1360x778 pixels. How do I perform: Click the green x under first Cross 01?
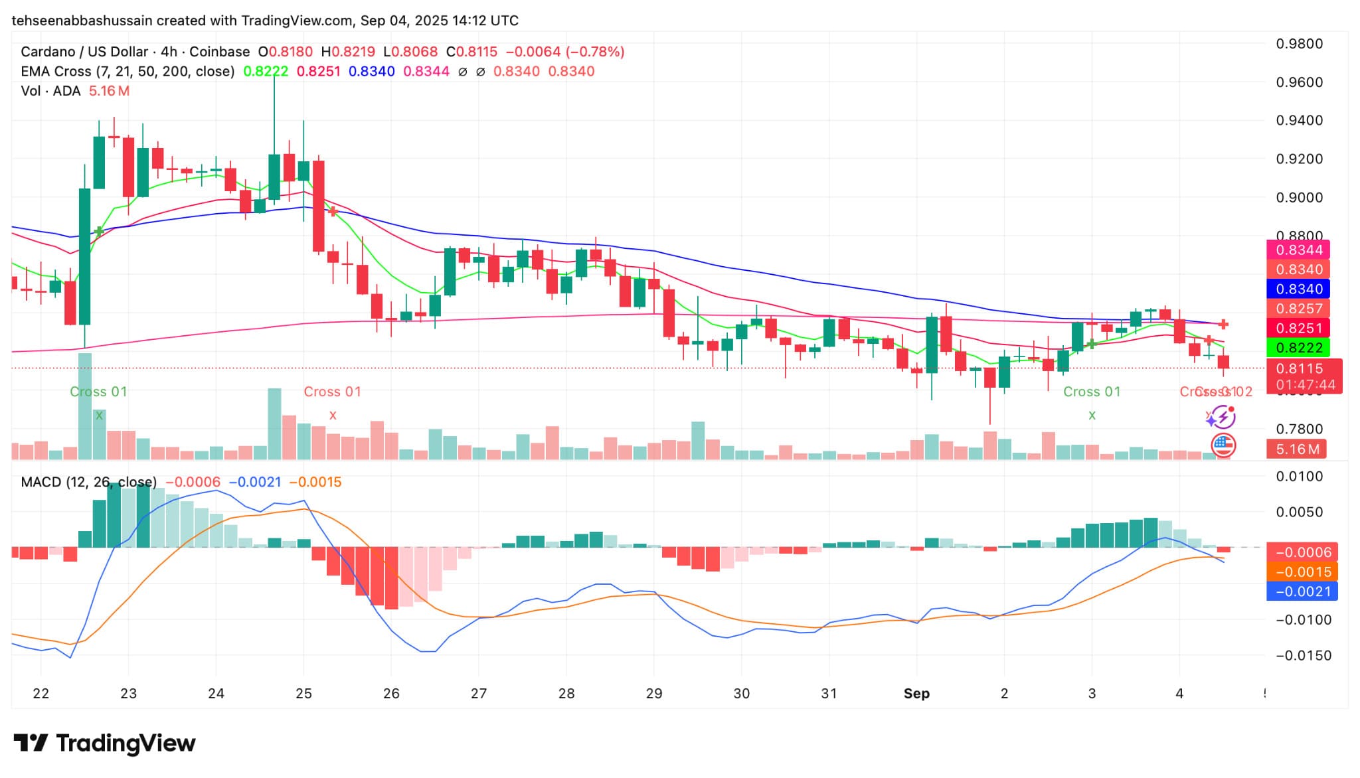pos(99,416)
